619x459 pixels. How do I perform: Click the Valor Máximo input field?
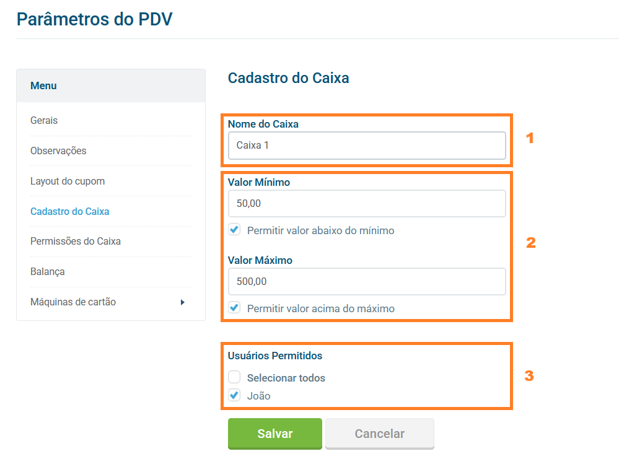click(x=367, y=281)
